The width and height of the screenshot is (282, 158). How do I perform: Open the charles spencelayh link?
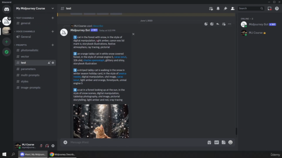pyautogui.click(x=94, y=61)
